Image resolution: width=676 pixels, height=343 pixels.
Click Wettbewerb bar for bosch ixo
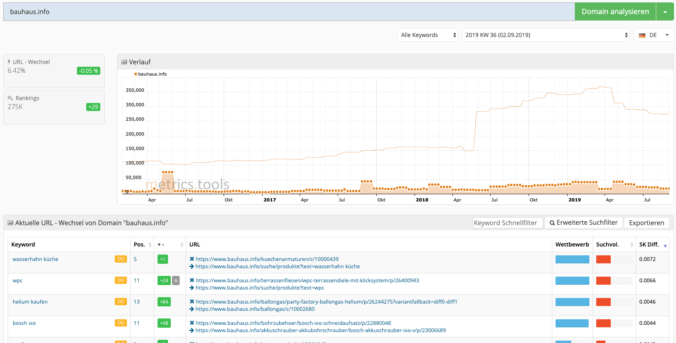coord(572,323)
